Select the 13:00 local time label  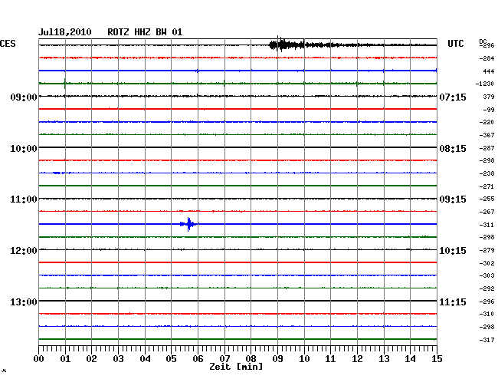(x=24, y=302)
